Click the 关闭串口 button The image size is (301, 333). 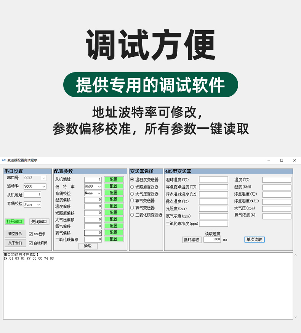[39, 222]
